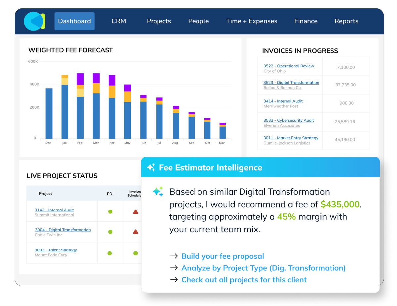This screenshot has height=306, width=397.
Task: Click Check out all projects for this client
Action: [244, 280]
